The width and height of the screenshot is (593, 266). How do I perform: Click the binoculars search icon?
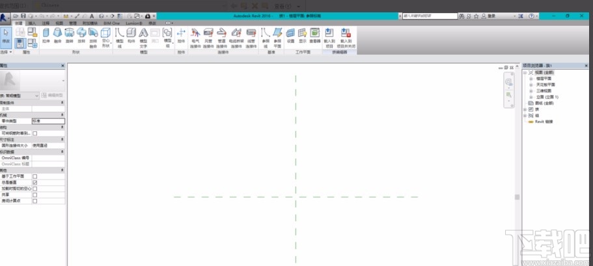click(x=462, y=16)
